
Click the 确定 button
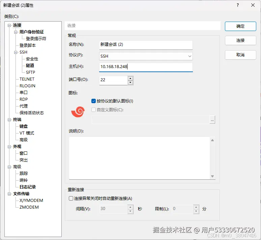point(240,26)
